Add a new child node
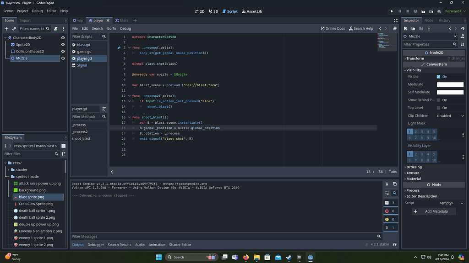Screen dimensions: 469x263 coord(6,29)
